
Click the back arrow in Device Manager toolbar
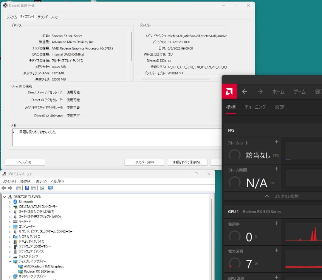[x=4, y=188]
